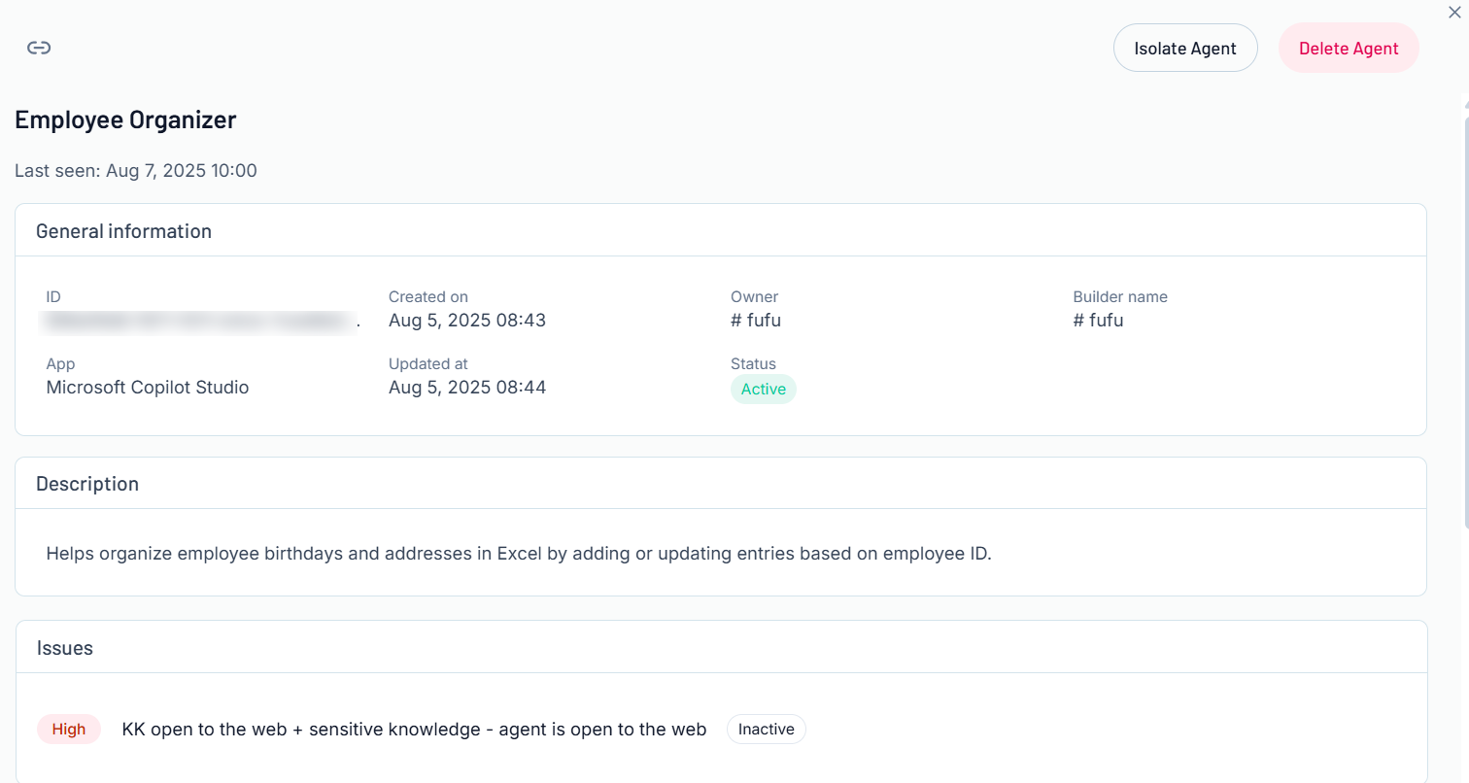Click the Builder name value # fufu
Viewport: 1469px width, 783px height.
1098,320
